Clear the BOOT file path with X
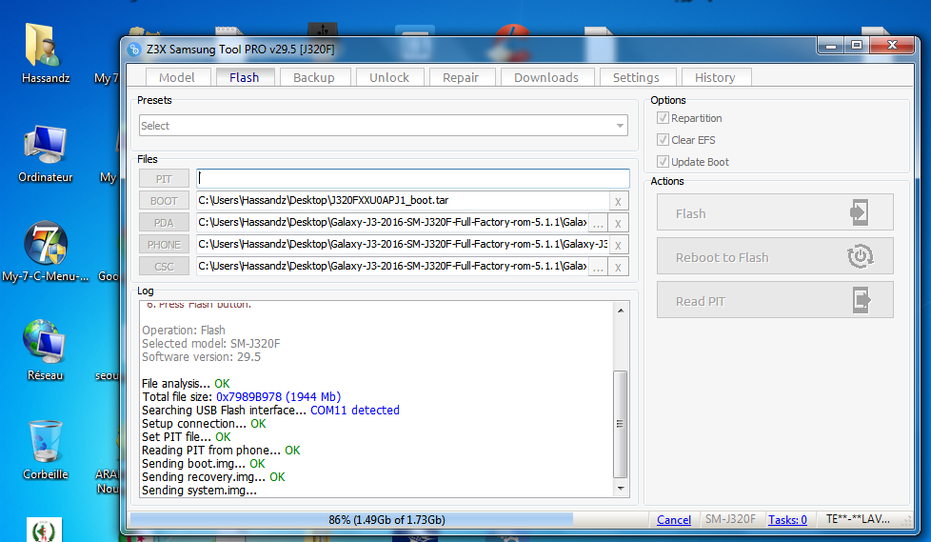This screenshot has width=931, height=542. [x=618, y=202]
